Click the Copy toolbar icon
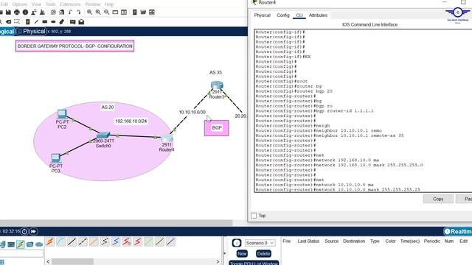 [x=53, y=13]
